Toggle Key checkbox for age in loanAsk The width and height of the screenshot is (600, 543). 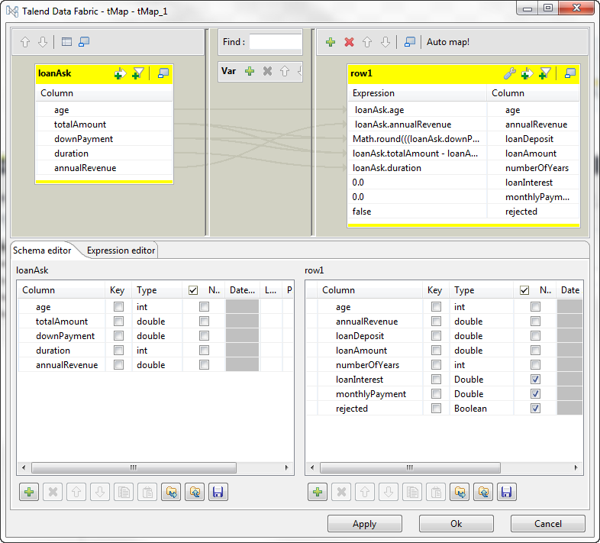(118, 307)
